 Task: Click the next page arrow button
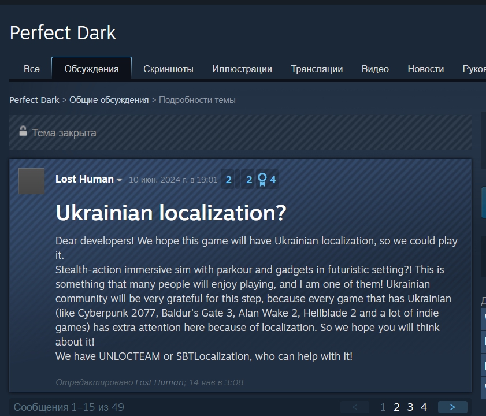(x=452, y=407)
